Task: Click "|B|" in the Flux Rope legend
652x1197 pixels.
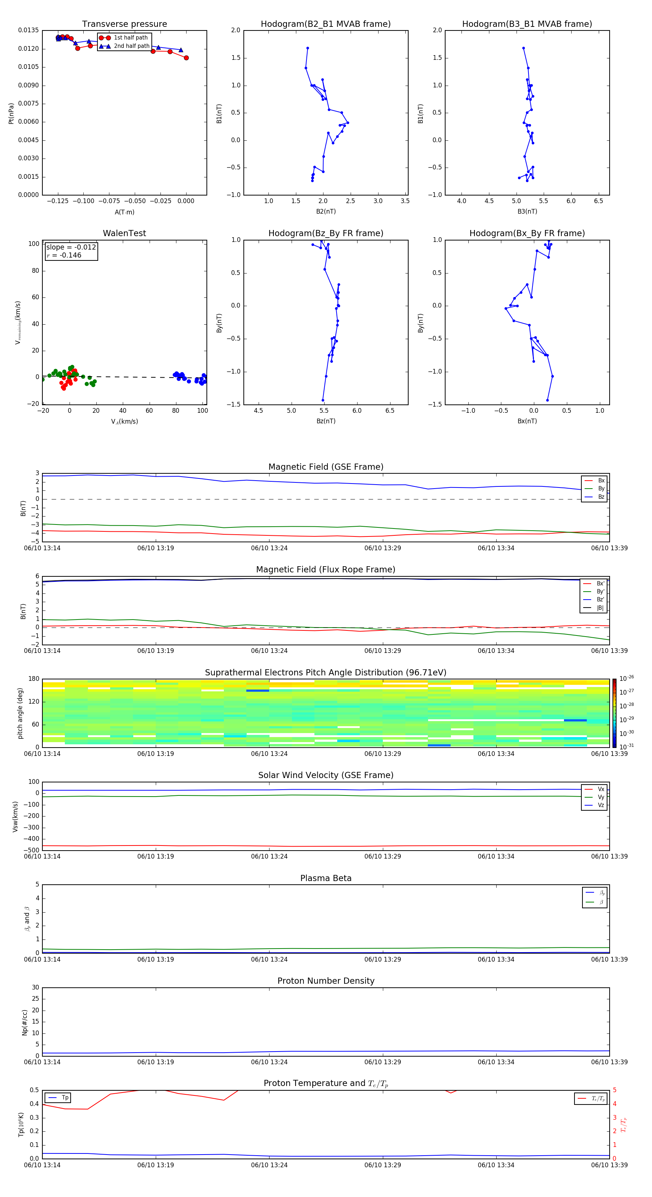Action: [600, 608]
